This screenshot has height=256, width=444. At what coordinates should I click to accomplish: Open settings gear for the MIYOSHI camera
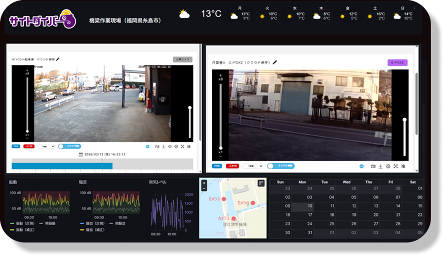(176, 146)
